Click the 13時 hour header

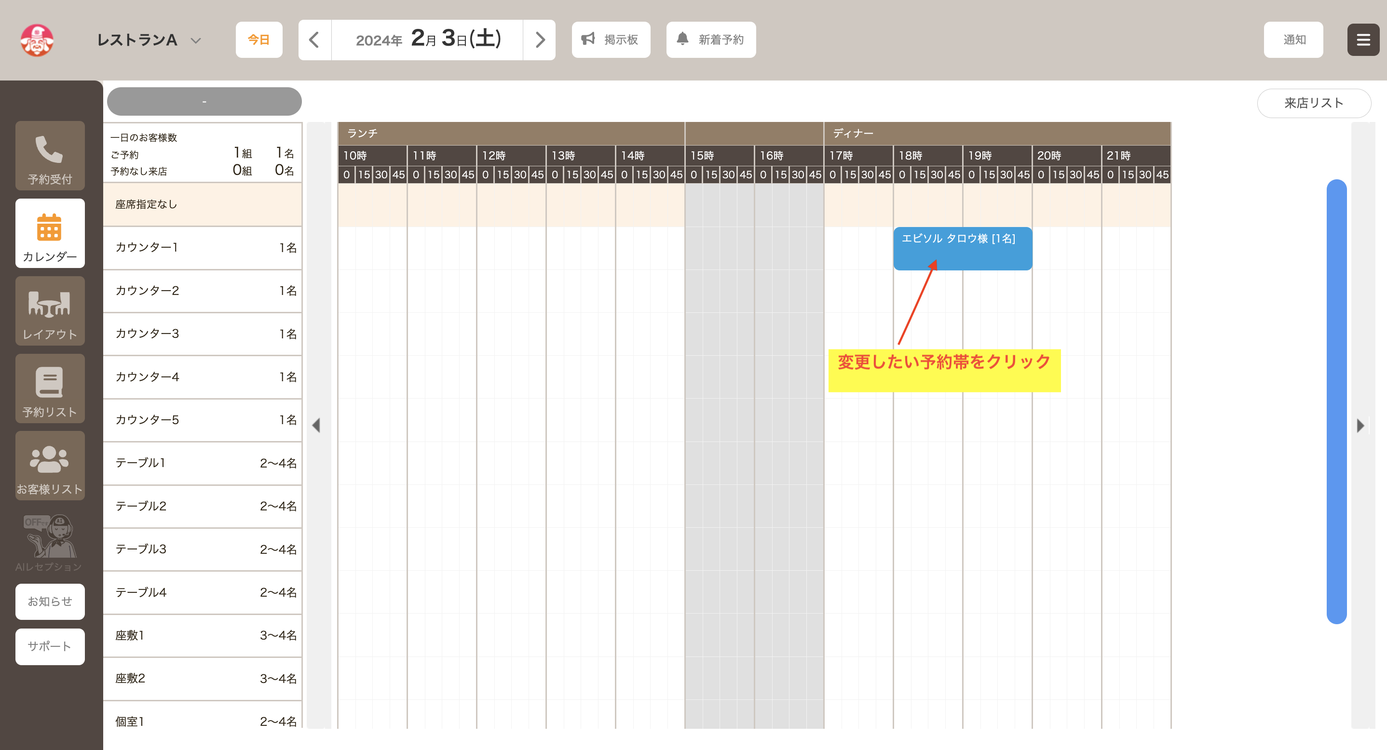581,156
